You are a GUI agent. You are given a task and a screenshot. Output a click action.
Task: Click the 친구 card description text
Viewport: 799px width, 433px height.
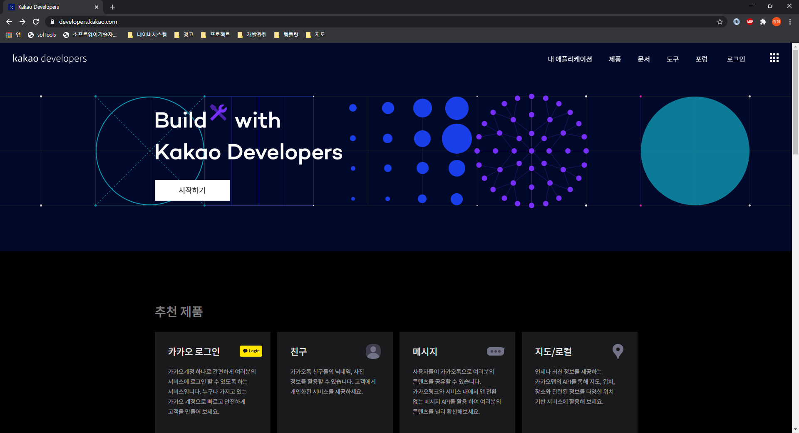[333, 381]
